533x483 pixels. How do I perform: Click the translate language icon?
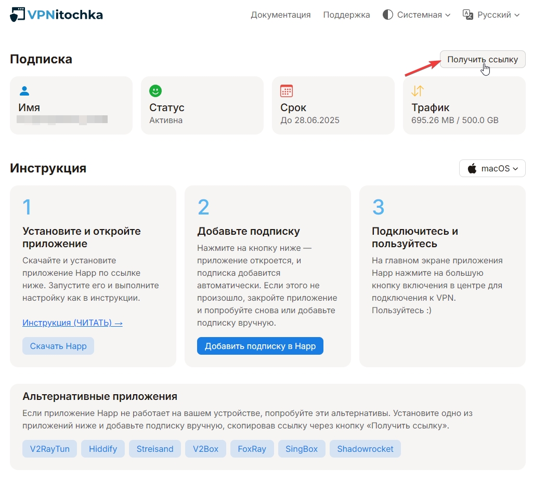[467, 15]
